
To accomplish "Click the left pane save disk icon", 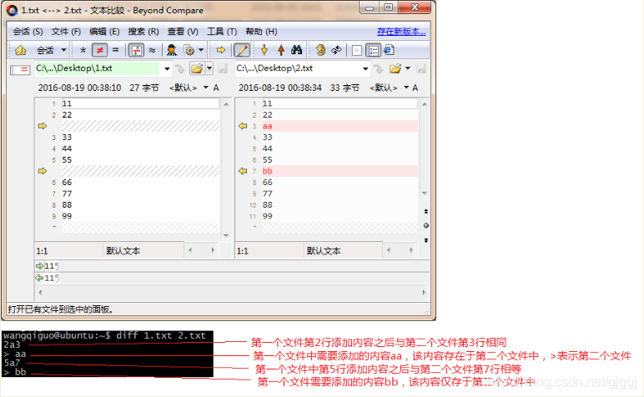I will click(x=223, y=68).
